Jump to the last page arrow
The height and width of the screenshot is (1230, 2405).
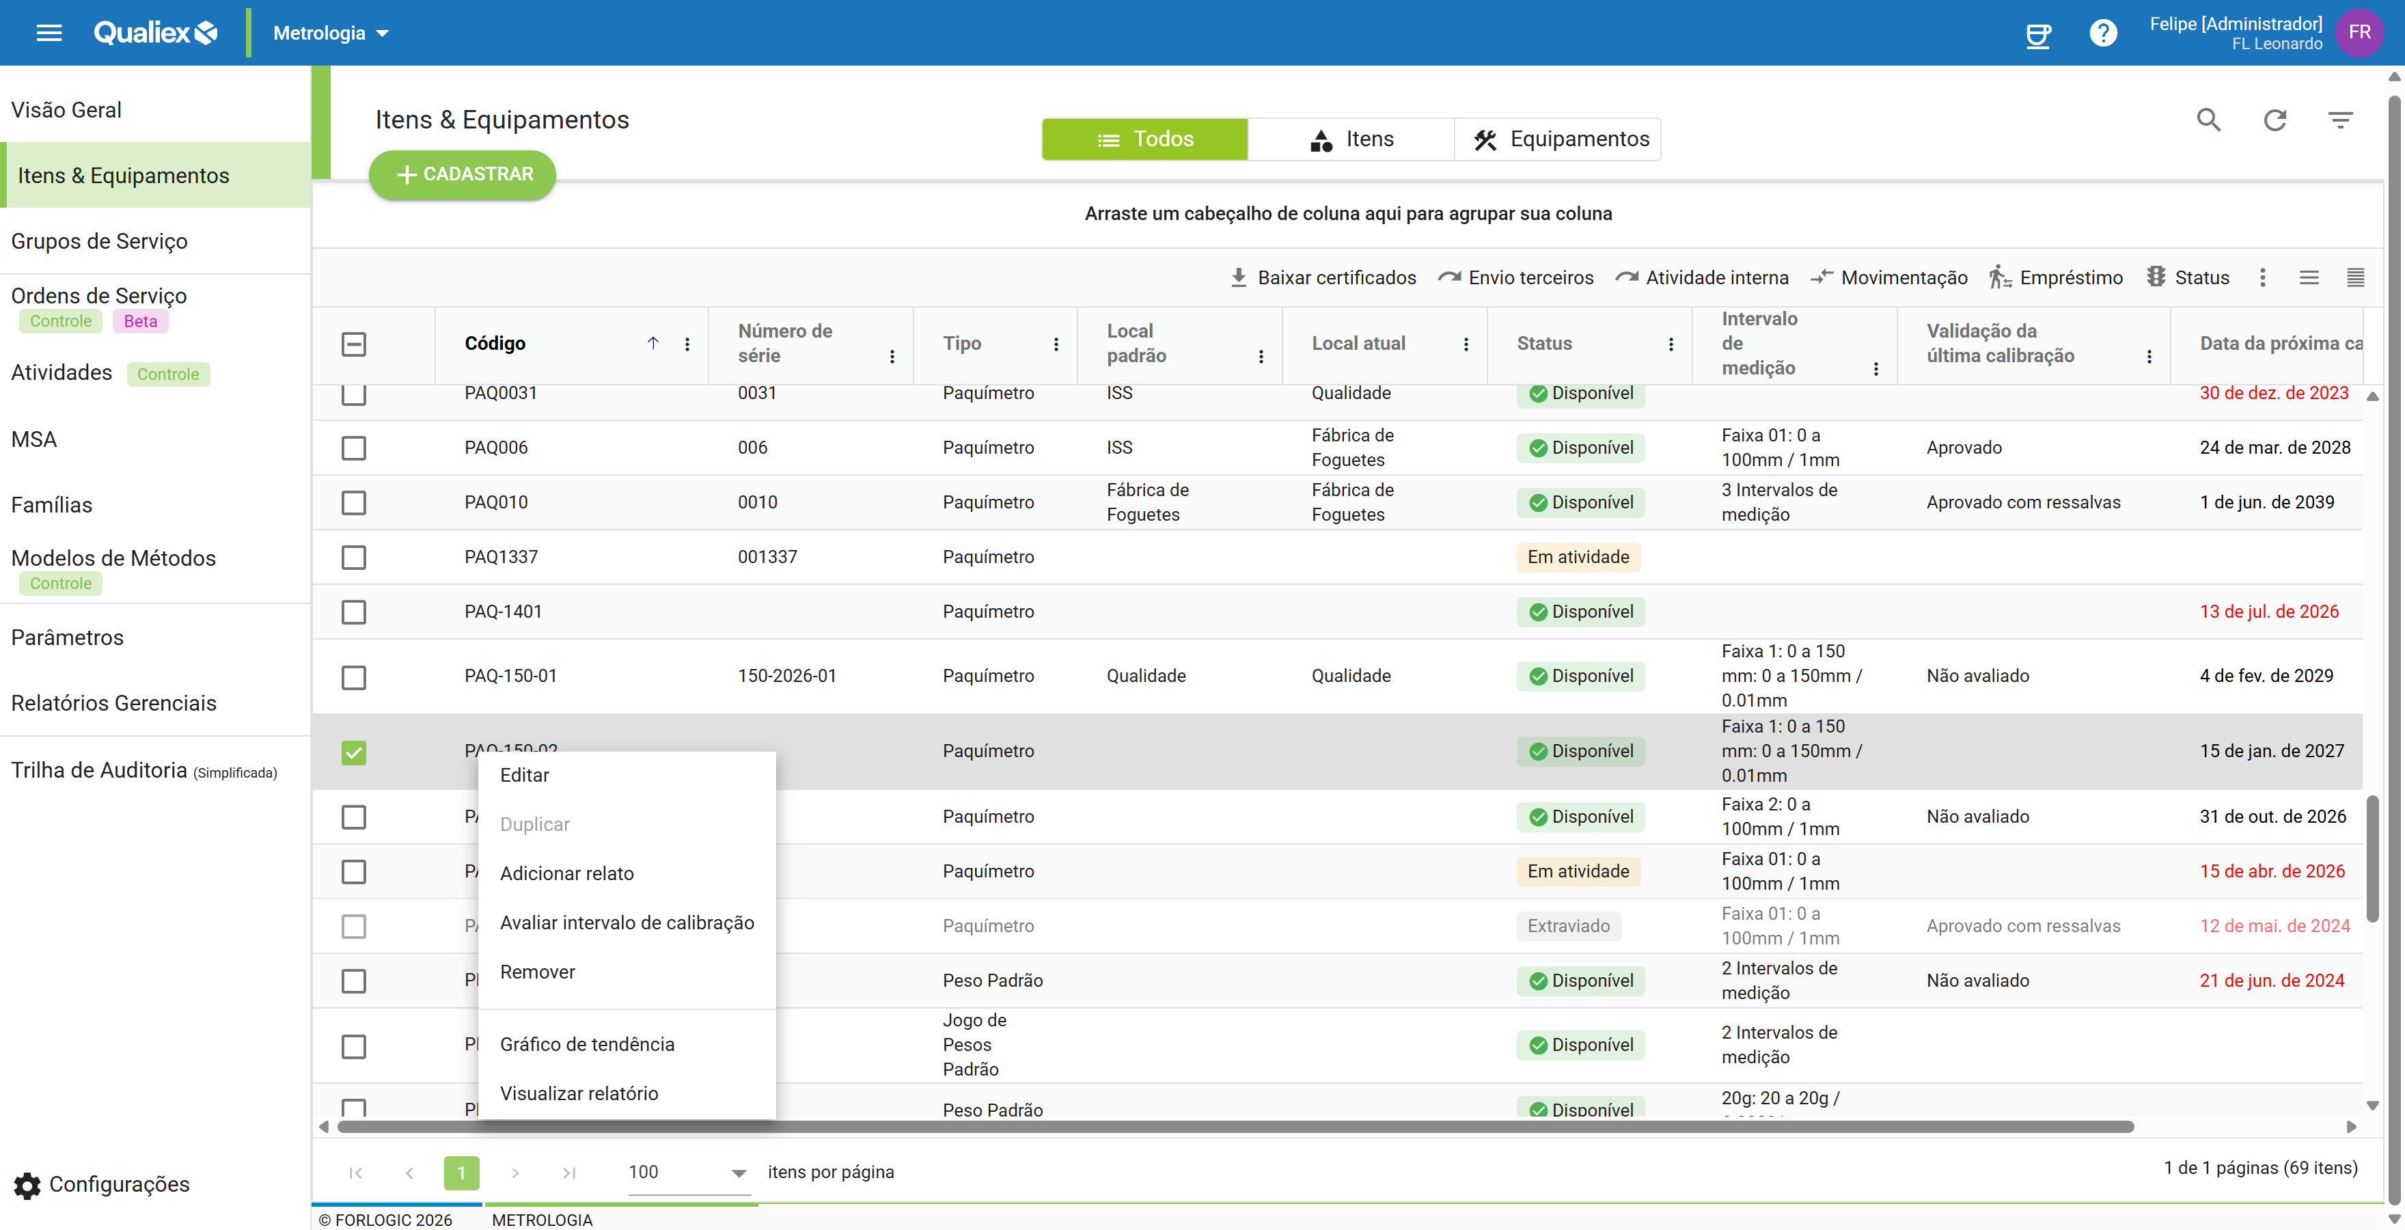point(568,1173)
